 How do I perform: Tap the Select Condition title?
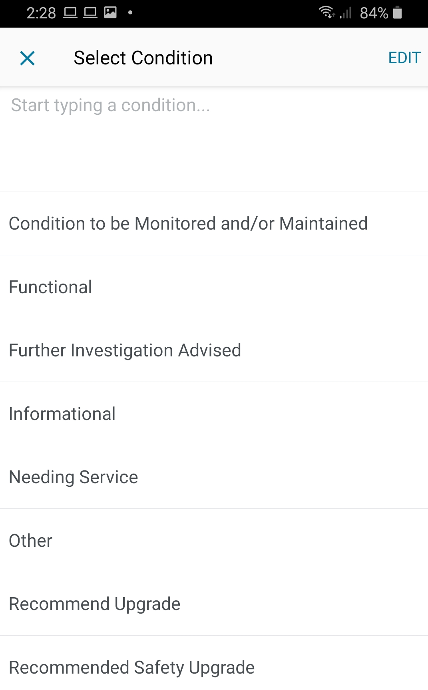(143, 58)
